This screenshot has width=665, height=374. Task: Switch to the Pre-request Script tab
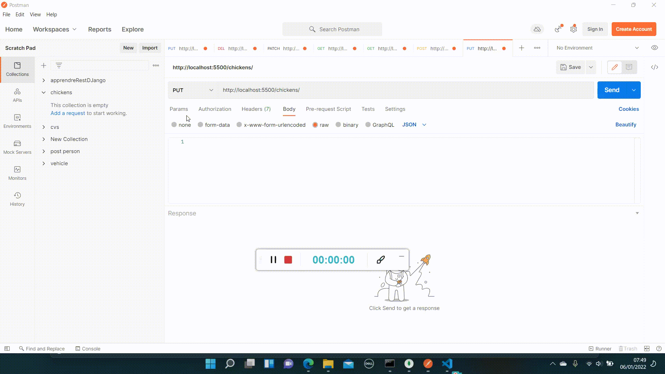tap(328, 109)
